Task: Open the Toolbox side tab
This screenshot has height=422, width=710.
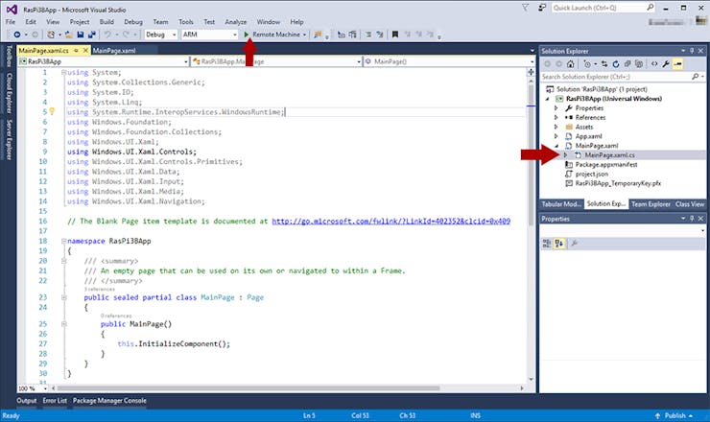Action: pyautogui.click(x=9, y=57)
